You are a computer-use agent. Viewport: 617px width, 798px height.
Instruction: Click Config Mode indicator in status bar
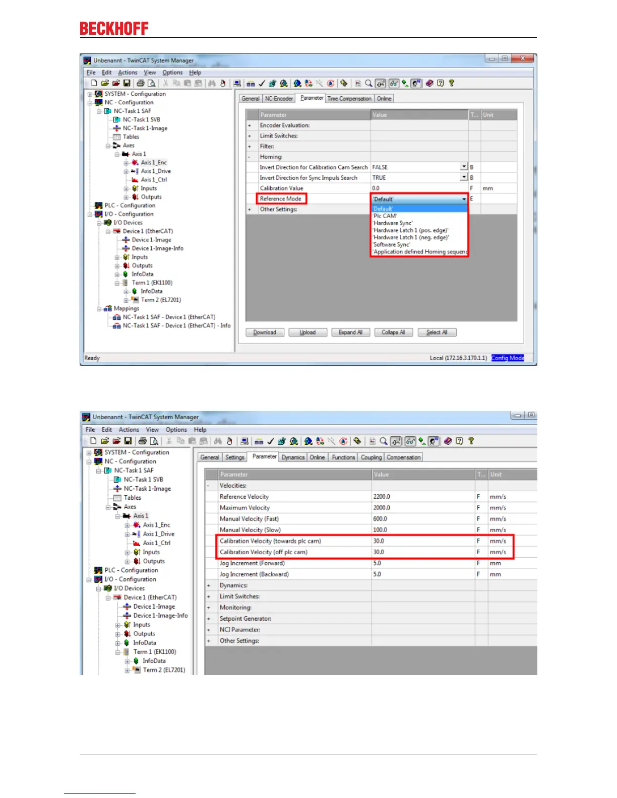(x=508, y=358)
